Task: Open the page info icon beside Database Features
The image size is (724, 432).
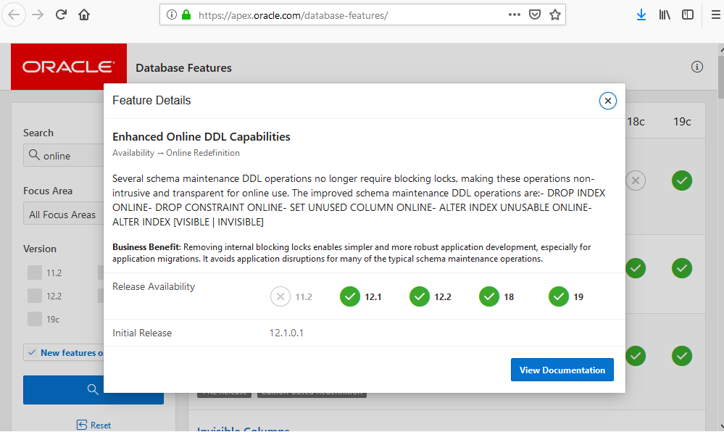Action: [x=696, y=67]
